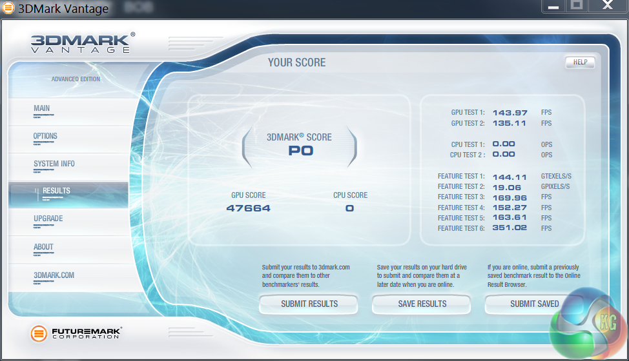The width and height of the screenshot is (629, 361).
Task: Click Feature Test 4 value 152.27
Action: click(510, 208)
